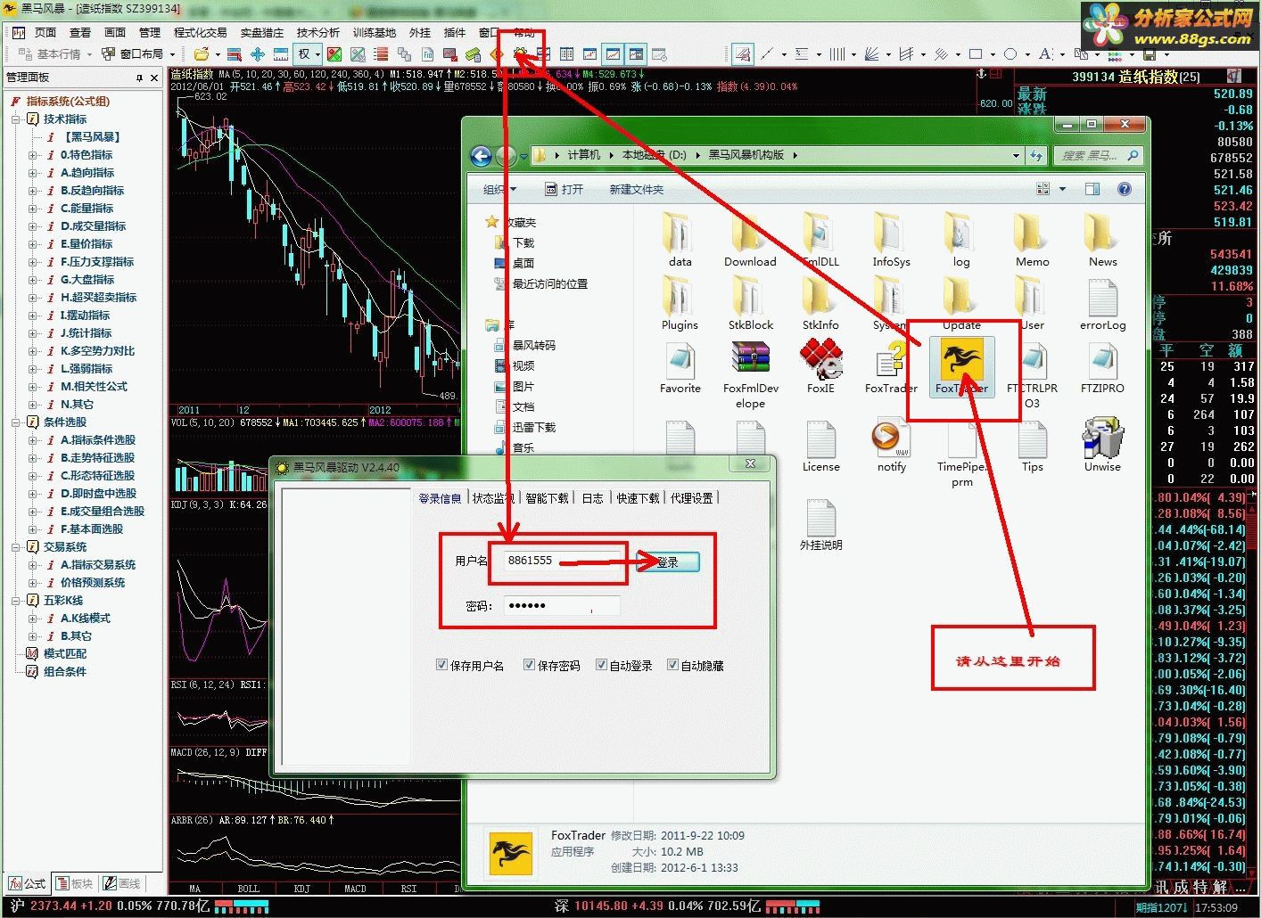Expand the A.趋向指标 tree item
The height and width of the screenshot is (918, 1261).
pos(33,172)
